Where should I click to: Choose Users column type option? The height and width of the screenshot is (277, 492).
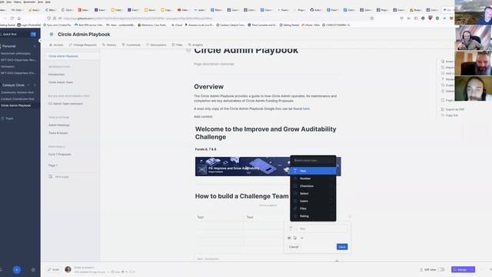tap(313, 201)
